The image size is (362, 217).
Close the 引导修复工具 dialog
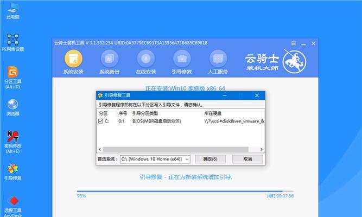[x=257, y=95]
